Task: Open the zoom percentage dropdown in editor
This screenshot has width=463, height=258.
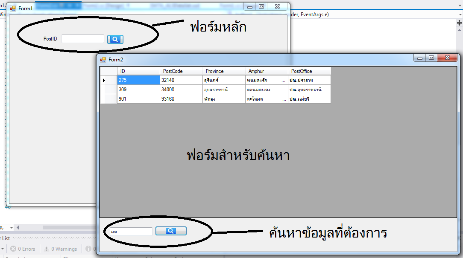Action: (12, 228)
